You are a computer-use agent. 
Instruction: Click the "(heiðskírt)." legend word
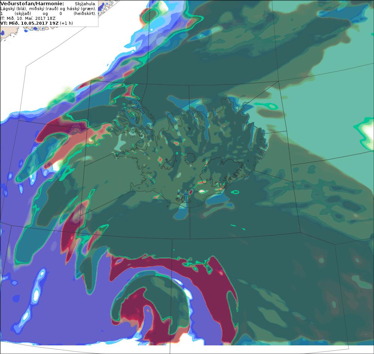click(85, 13)
